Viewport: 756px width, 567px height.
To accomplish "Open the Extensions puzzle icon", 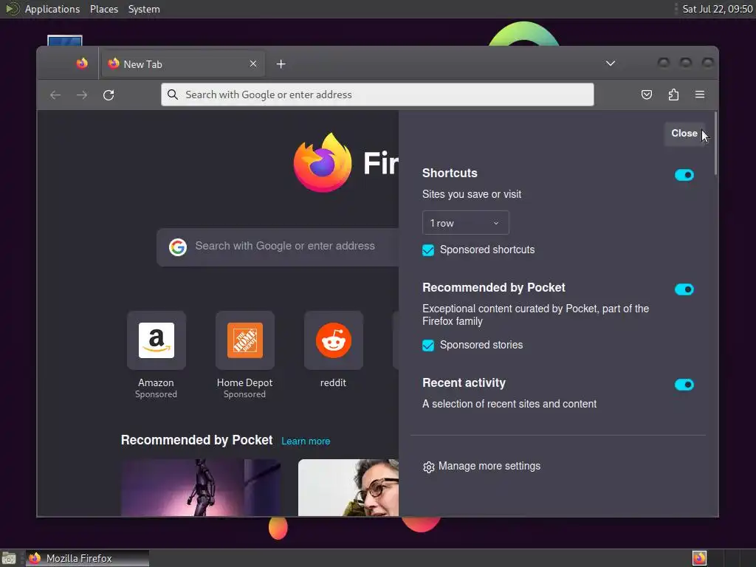I will (673, 94).
